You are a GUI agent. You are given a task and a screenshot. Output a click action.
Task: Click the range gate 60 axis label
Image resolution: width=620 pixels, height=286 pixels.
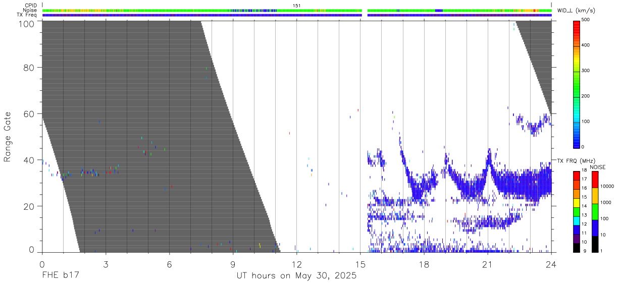pyautogui.click(x=30, y=114)
